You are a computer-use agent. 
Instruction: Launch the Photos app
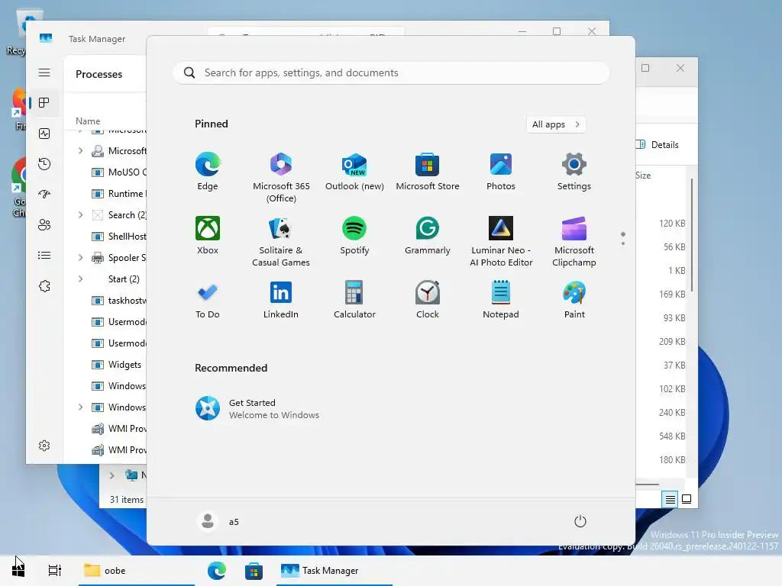(x=501, y=172)
